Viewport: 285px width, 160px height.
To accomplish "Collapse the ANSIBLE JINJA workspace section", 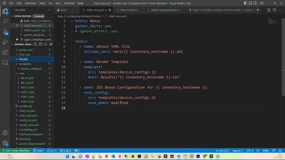I will (12, 44).
